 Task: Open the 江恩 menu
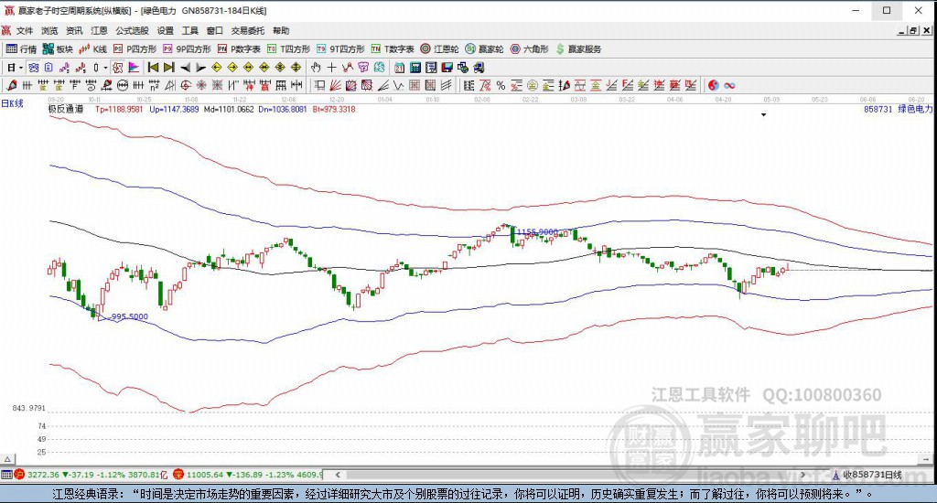pos(99,30)
